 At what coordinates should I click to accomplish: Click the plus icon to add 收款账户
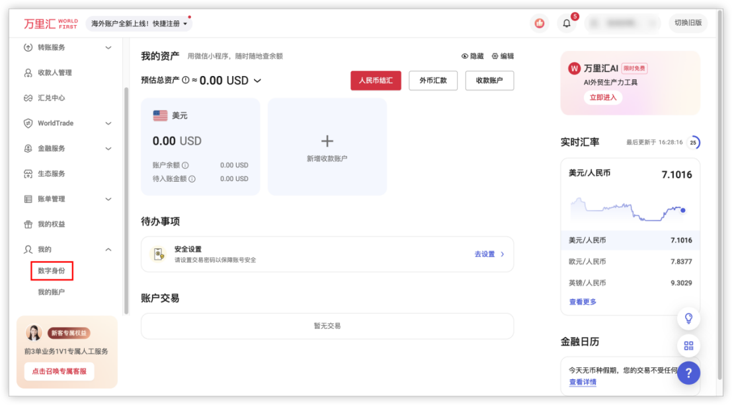point(327,141)
